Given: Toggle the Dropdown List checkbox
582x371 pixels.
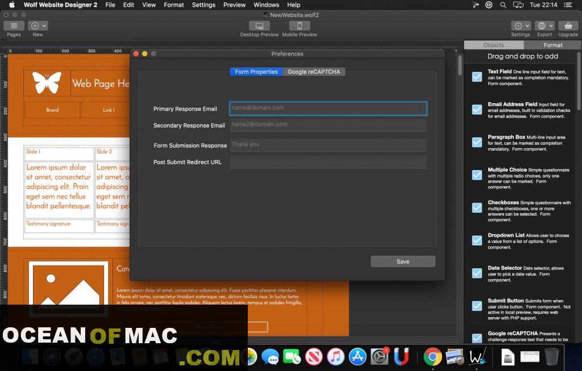Looking at the screenshot, I should 477,240.
